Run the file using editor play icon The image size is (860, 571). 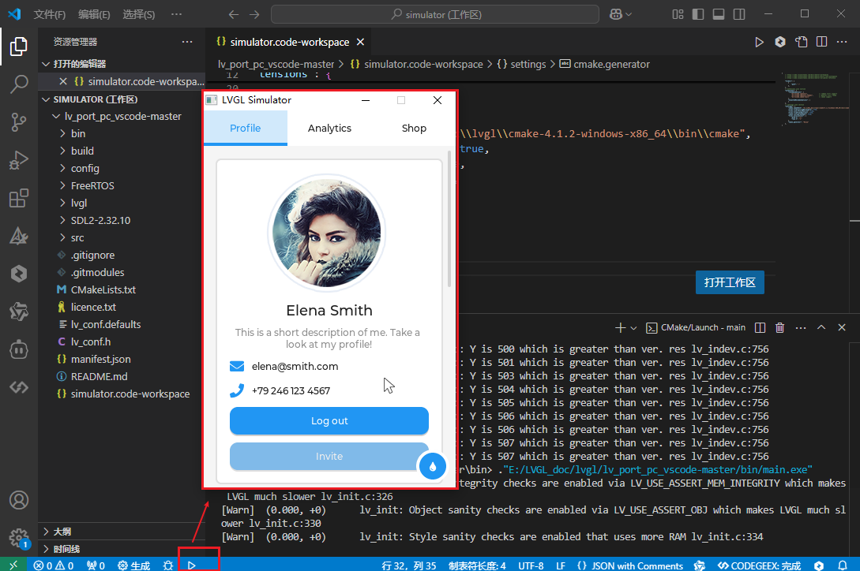pyautogui.click(x=759, y=43)
